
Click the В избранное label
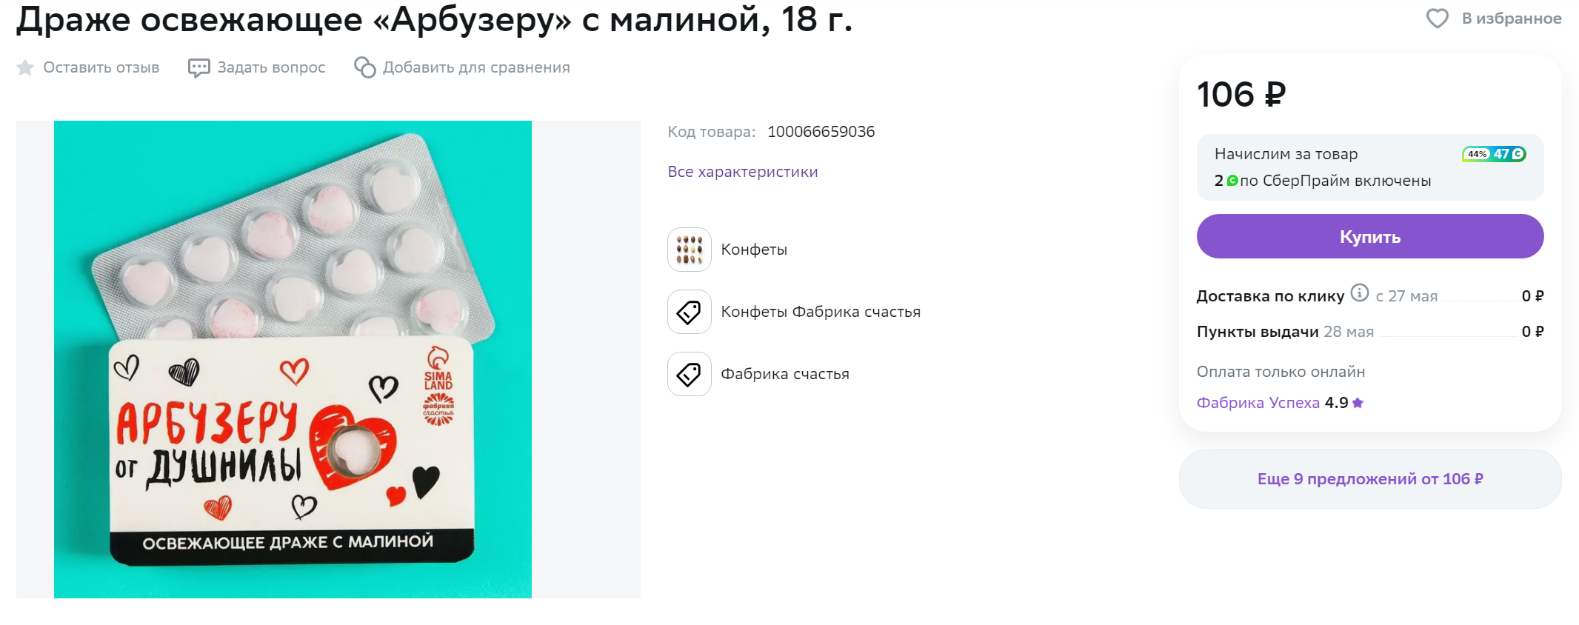click(x=1511, y=19)
